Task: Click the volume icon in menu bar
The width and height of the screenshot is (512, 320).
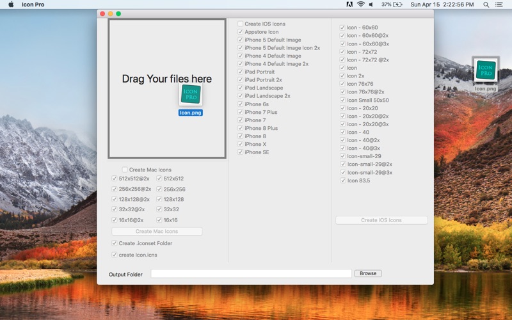Action: (371, 4)
